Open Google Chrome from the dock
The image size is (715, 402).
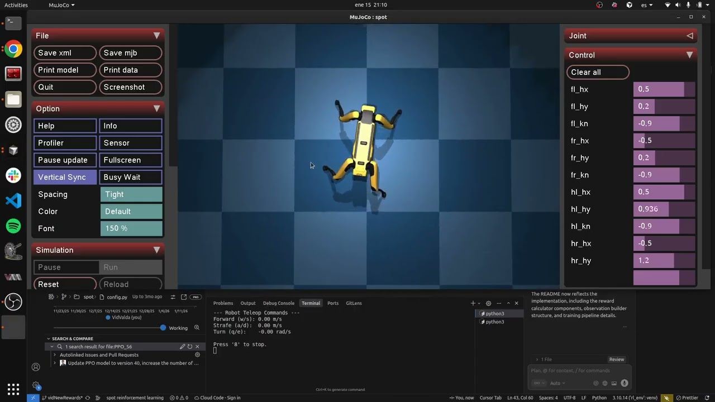pyautogui.click(x=13, y=49)
